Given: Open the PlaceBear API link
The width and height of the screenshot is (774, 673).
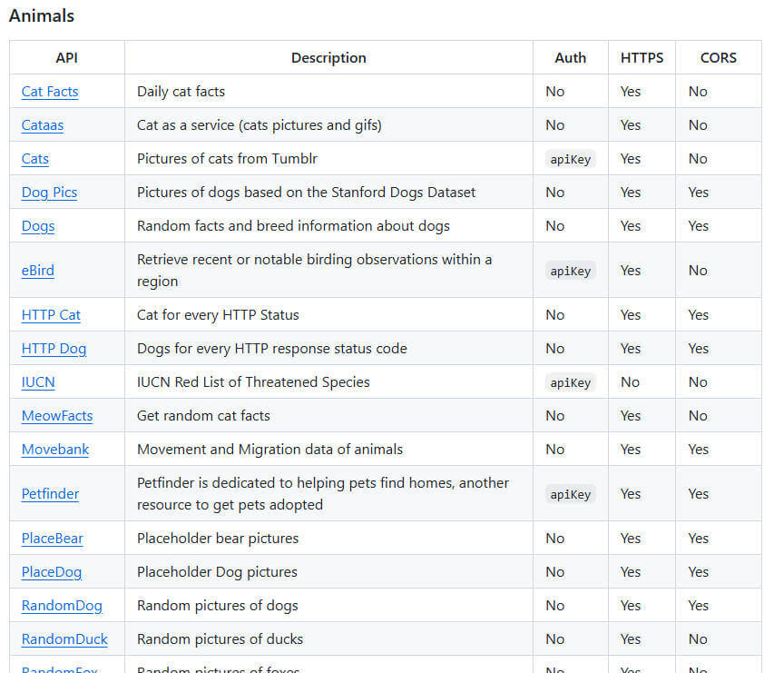Looking at the screenshot, I should [x=53, y=538].
